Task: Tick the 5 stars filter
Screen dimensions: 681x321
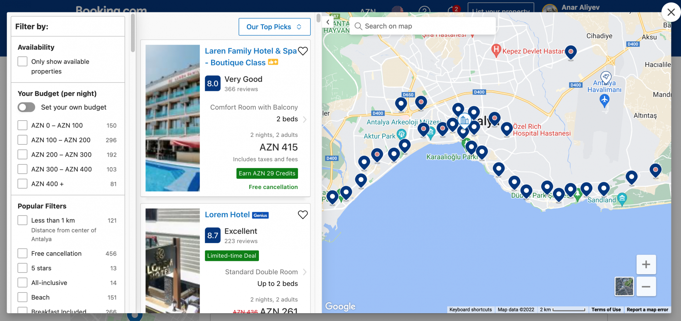Action: point(22,268)
